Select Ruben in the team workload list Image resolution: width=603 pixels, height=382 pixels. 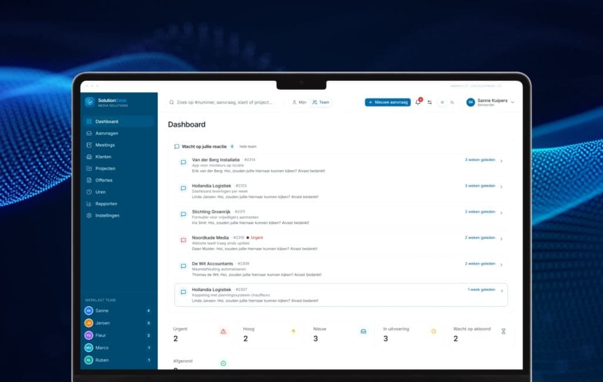pos(118,360)
